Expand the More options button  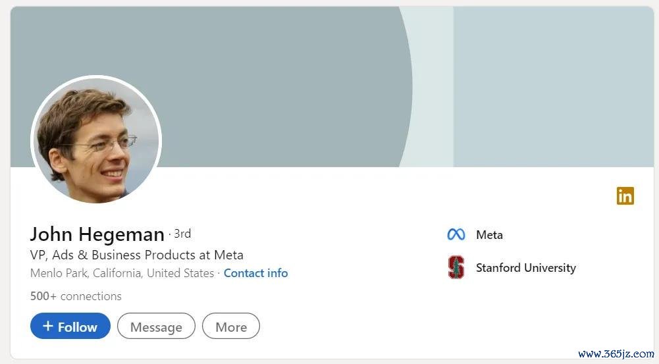click(x=231, y=326)
